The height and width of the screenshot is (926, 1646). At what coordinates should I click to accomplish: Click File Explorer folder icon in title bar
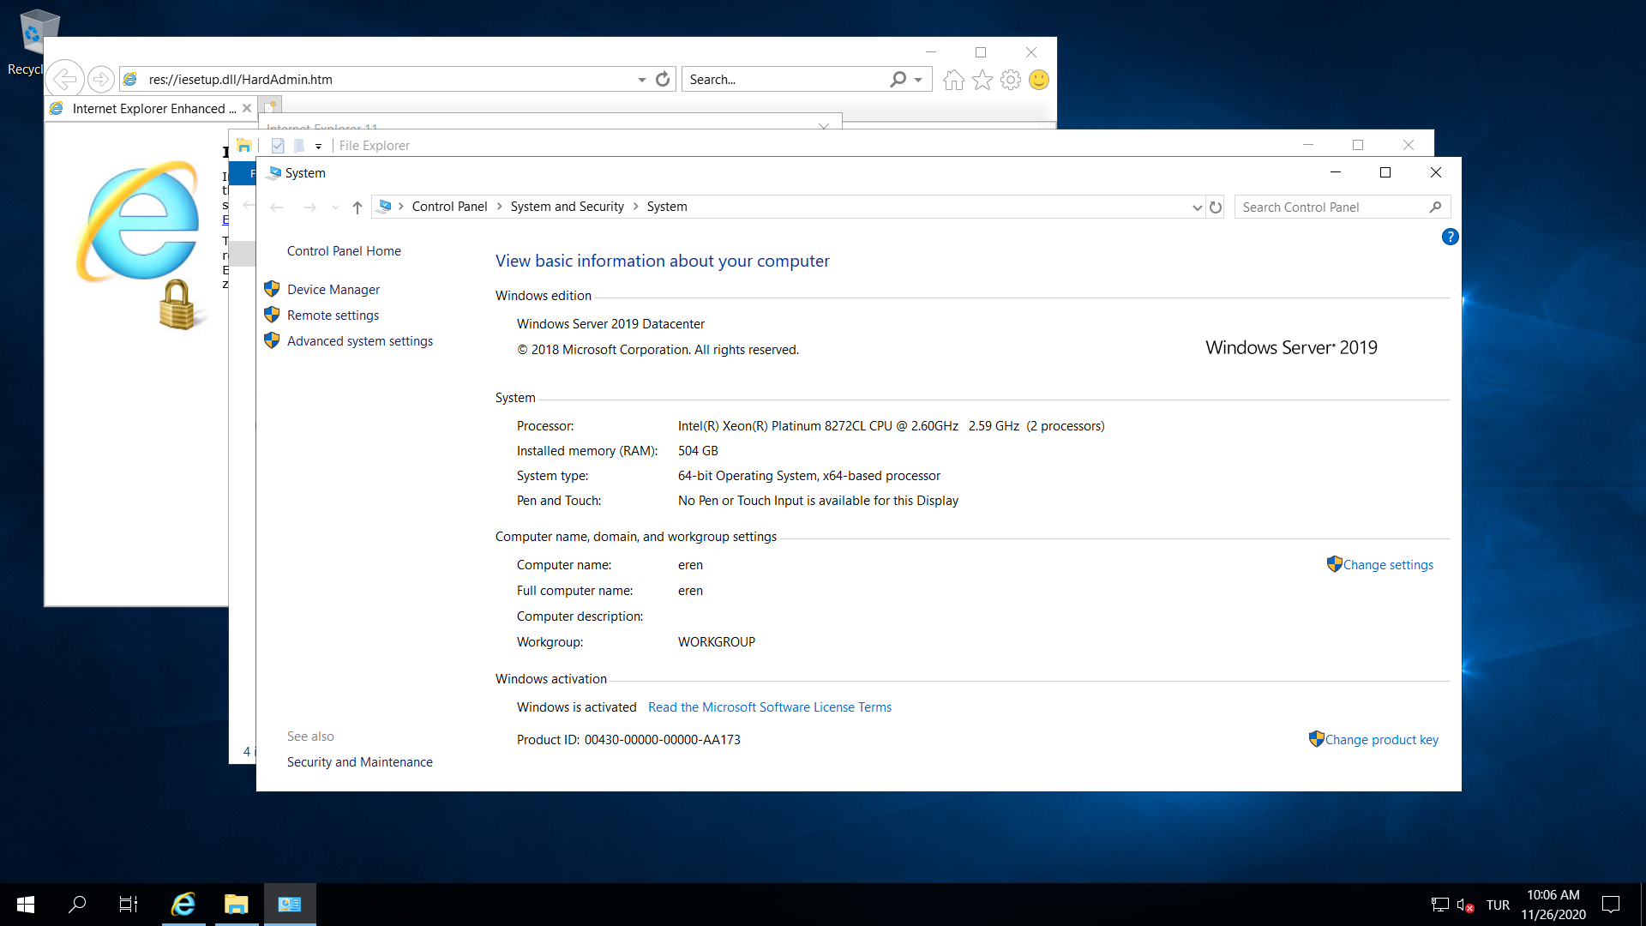[x=244, y=146]
